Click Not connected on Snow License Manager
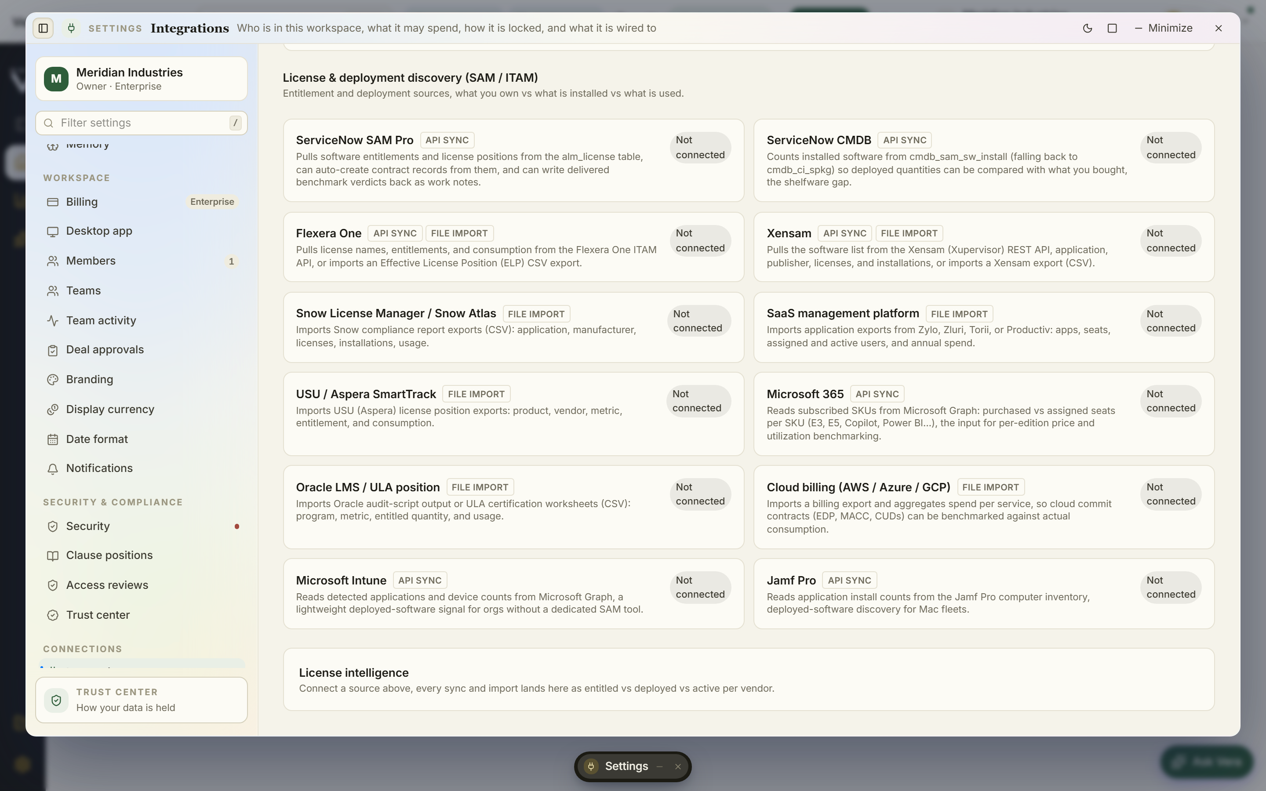 point(698,321)
